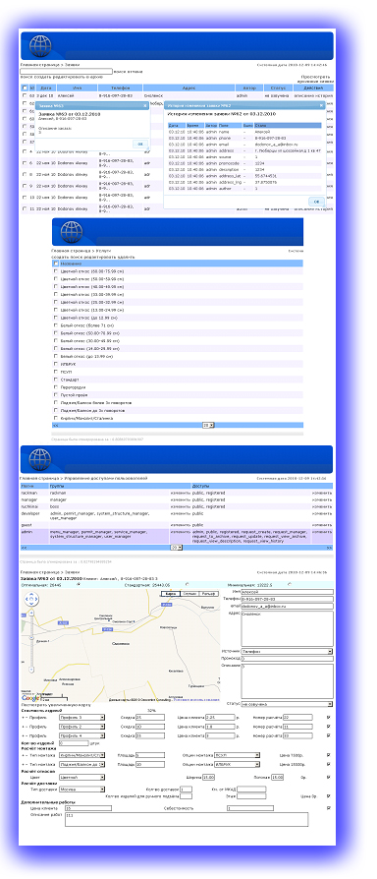This screenshot has height=879, width=377.
Task: Close the request history dialog with X
Action: coord(321,105)
